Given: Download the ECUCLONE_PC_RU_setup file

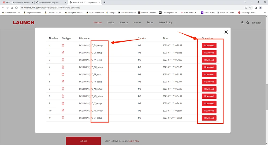Looking at the screenshot, I should pyautogui.click(x=209, y=67).
